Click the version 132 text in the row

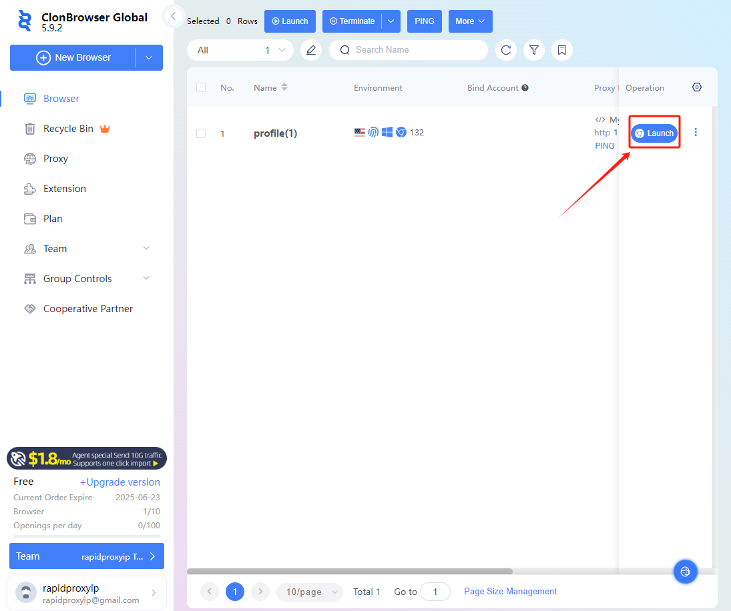point(417,132)
